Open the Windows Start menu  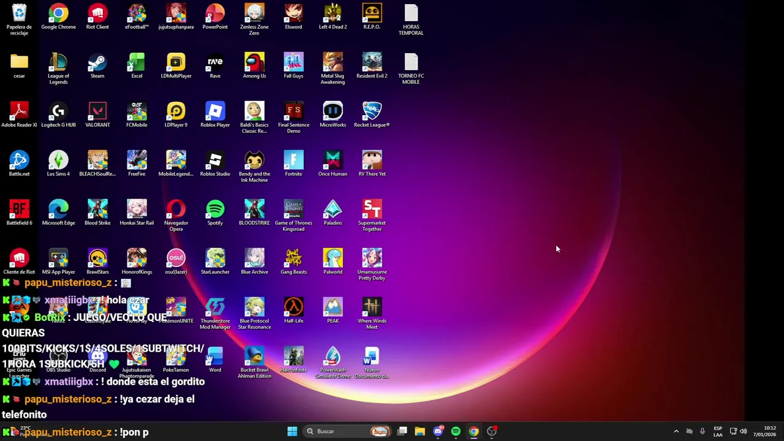(x=292, y=431)
